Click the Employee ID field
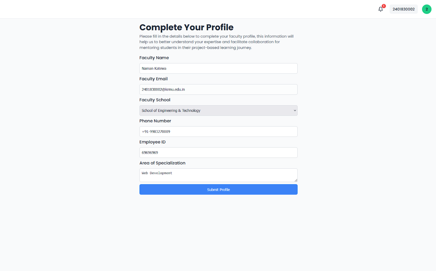This screenshot has height=271, width=436. [218, 152]
